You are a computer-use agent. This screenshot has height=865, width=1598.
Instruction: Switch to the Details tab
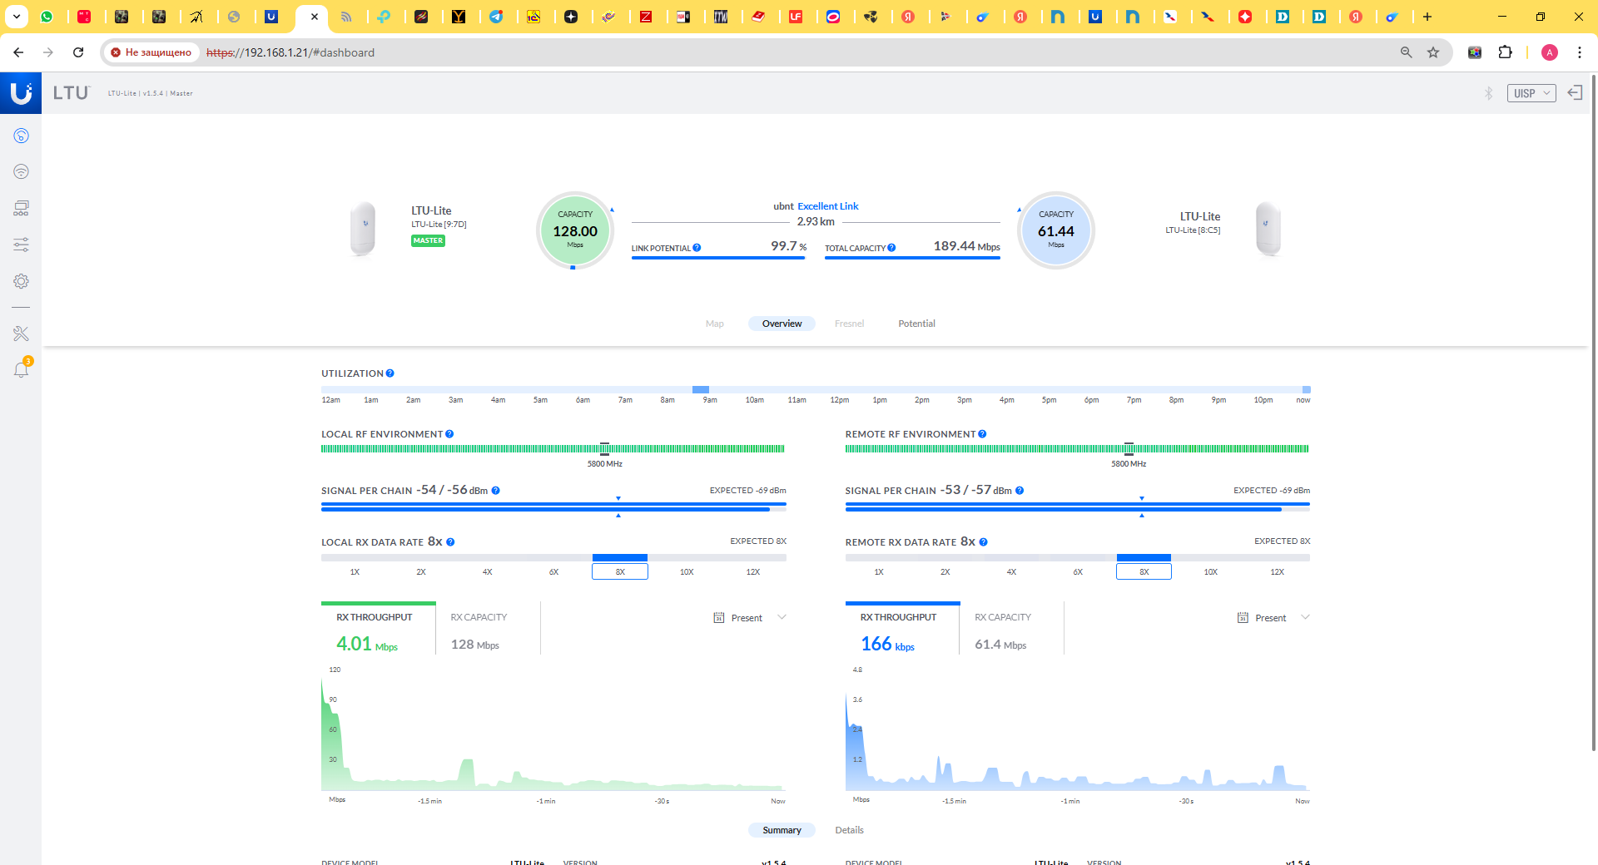click(849, 830)
